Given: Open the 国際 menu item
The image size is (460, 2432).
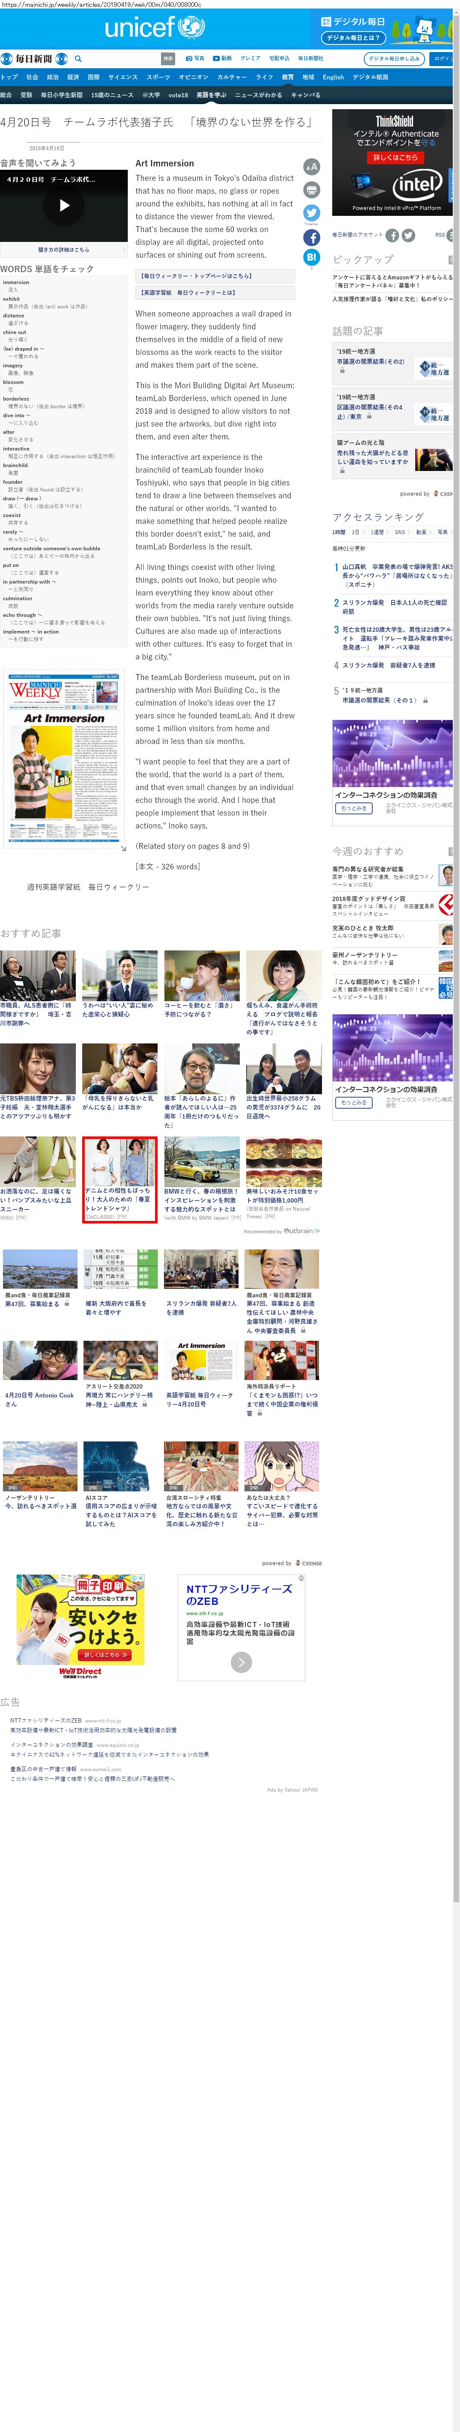Looking at the screenshot, I should pyautogui.click(x=93, y=76).
